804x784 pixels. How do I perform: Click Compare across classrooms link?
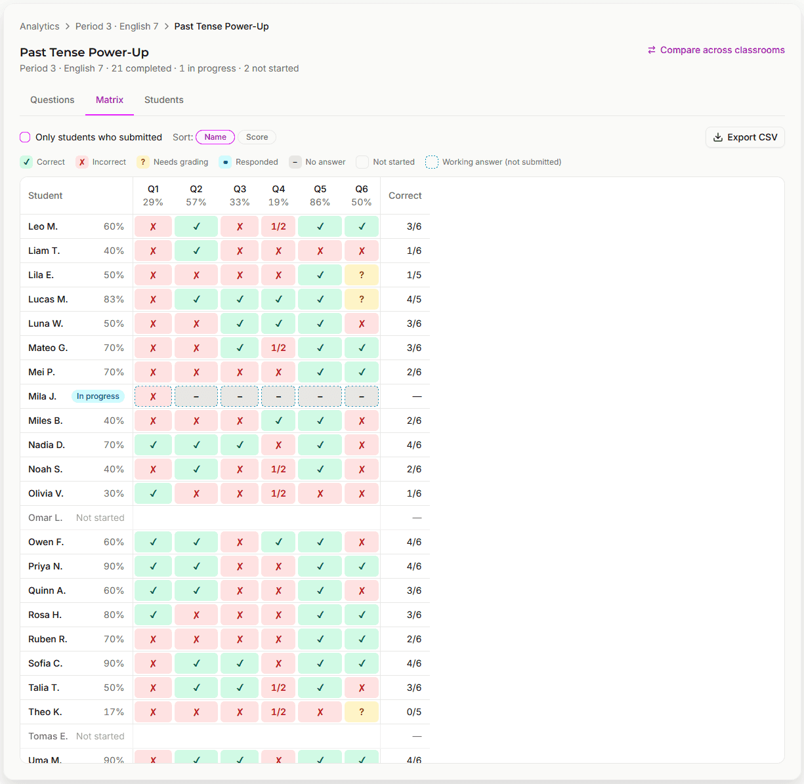tap(716, 50)
